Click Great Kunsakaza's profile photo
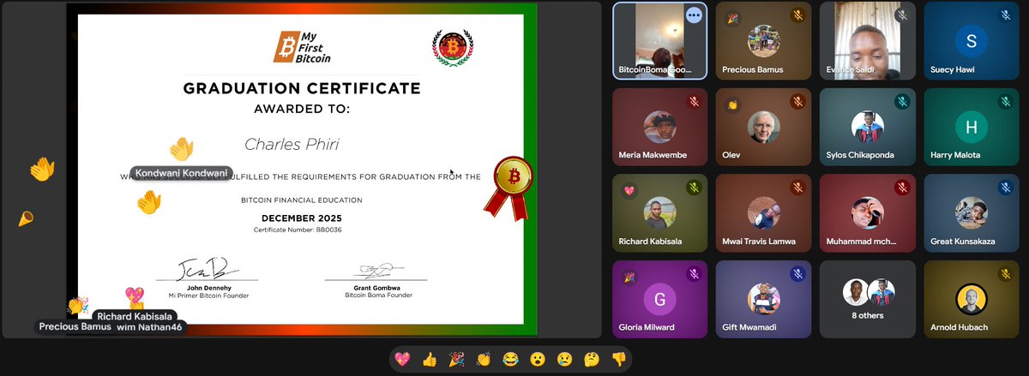Screen dimensions: 1029x376 (x=971, y=212)
